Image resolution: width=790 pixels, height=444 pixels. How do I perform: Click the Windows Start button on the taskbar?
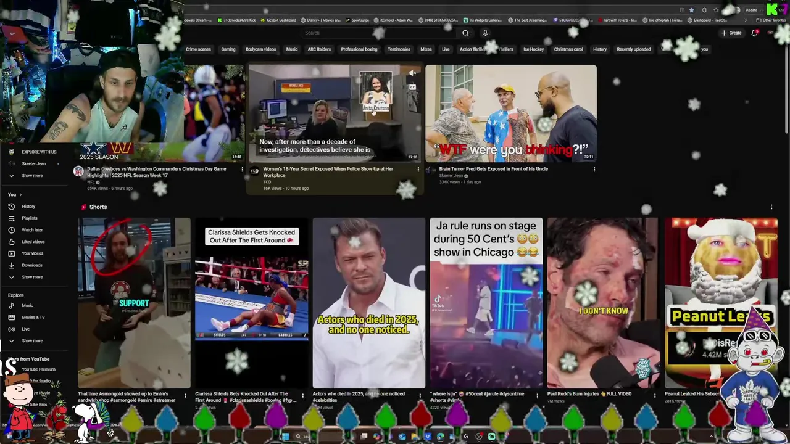pos(285,437)
